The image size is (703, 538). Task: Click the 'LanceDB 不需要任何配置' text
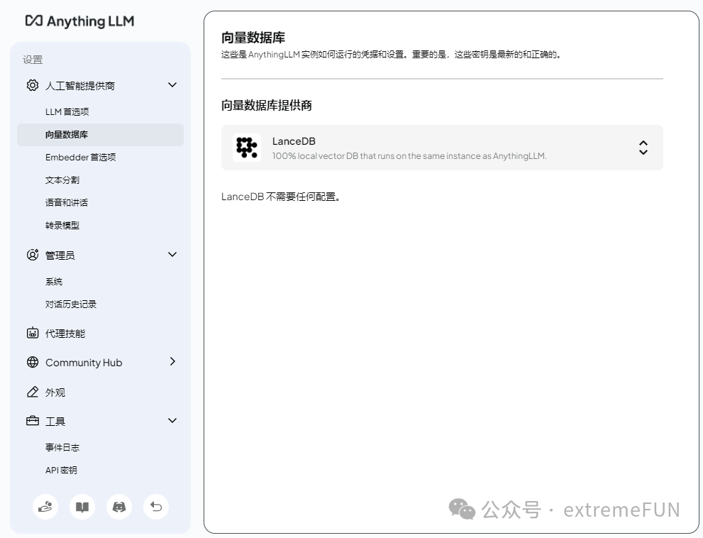(x=281, y=197)
